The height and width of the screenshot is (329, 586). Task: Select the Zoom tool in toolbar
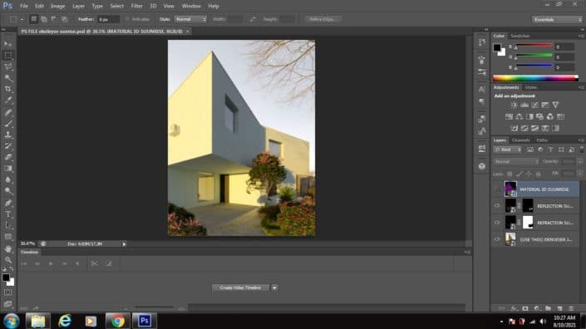click(x=7, y=259)
